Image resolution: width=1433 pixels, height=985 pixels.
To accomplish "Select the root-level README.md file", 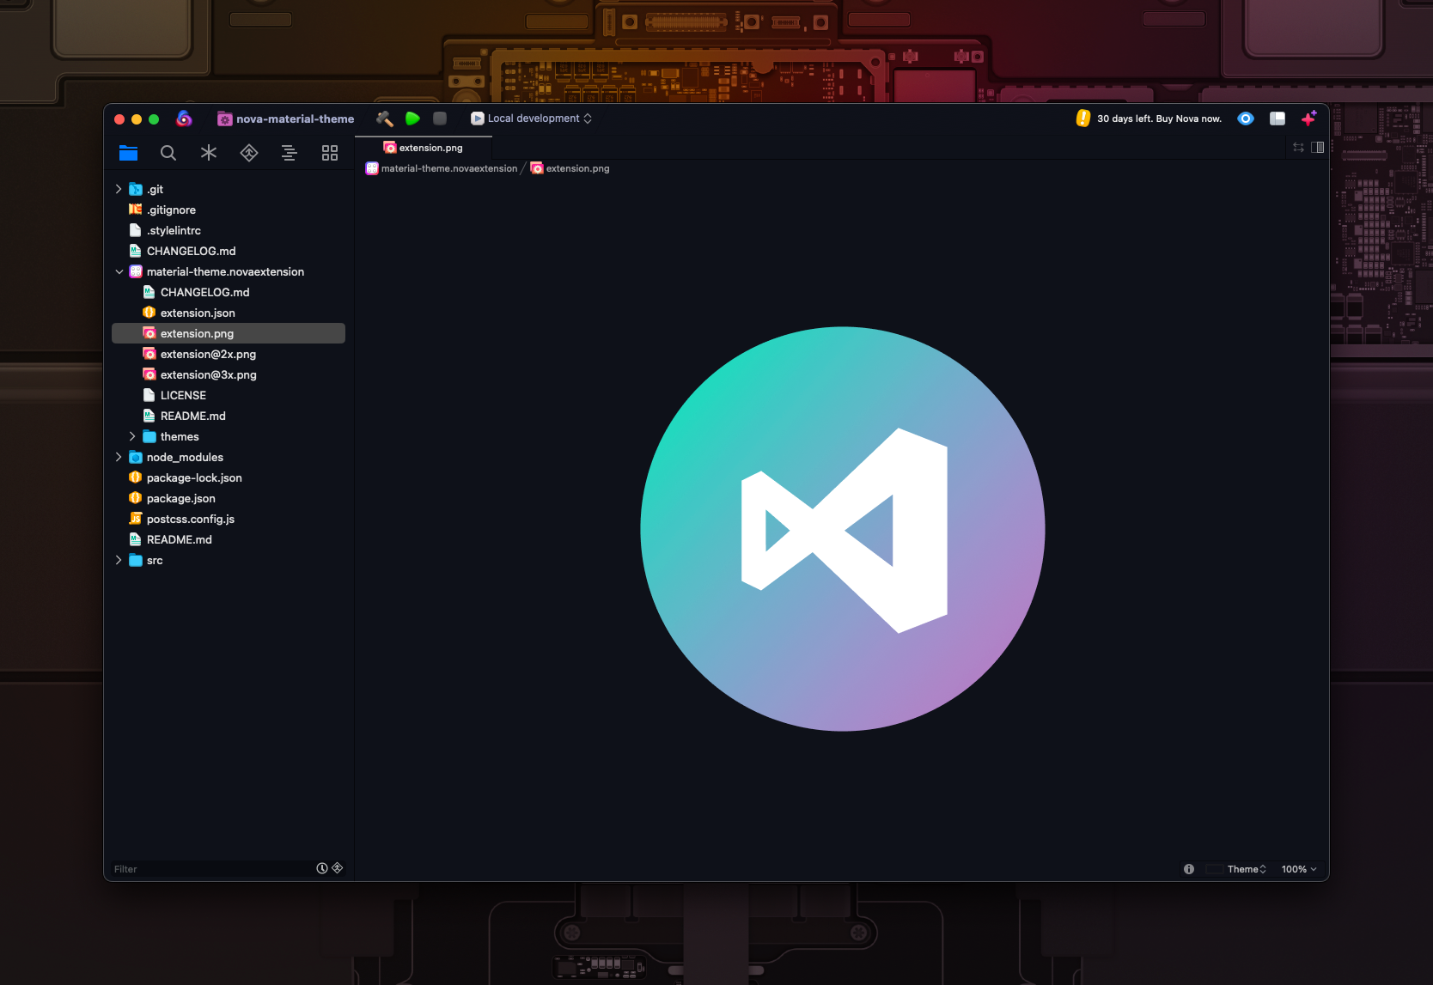I will 229,539.
